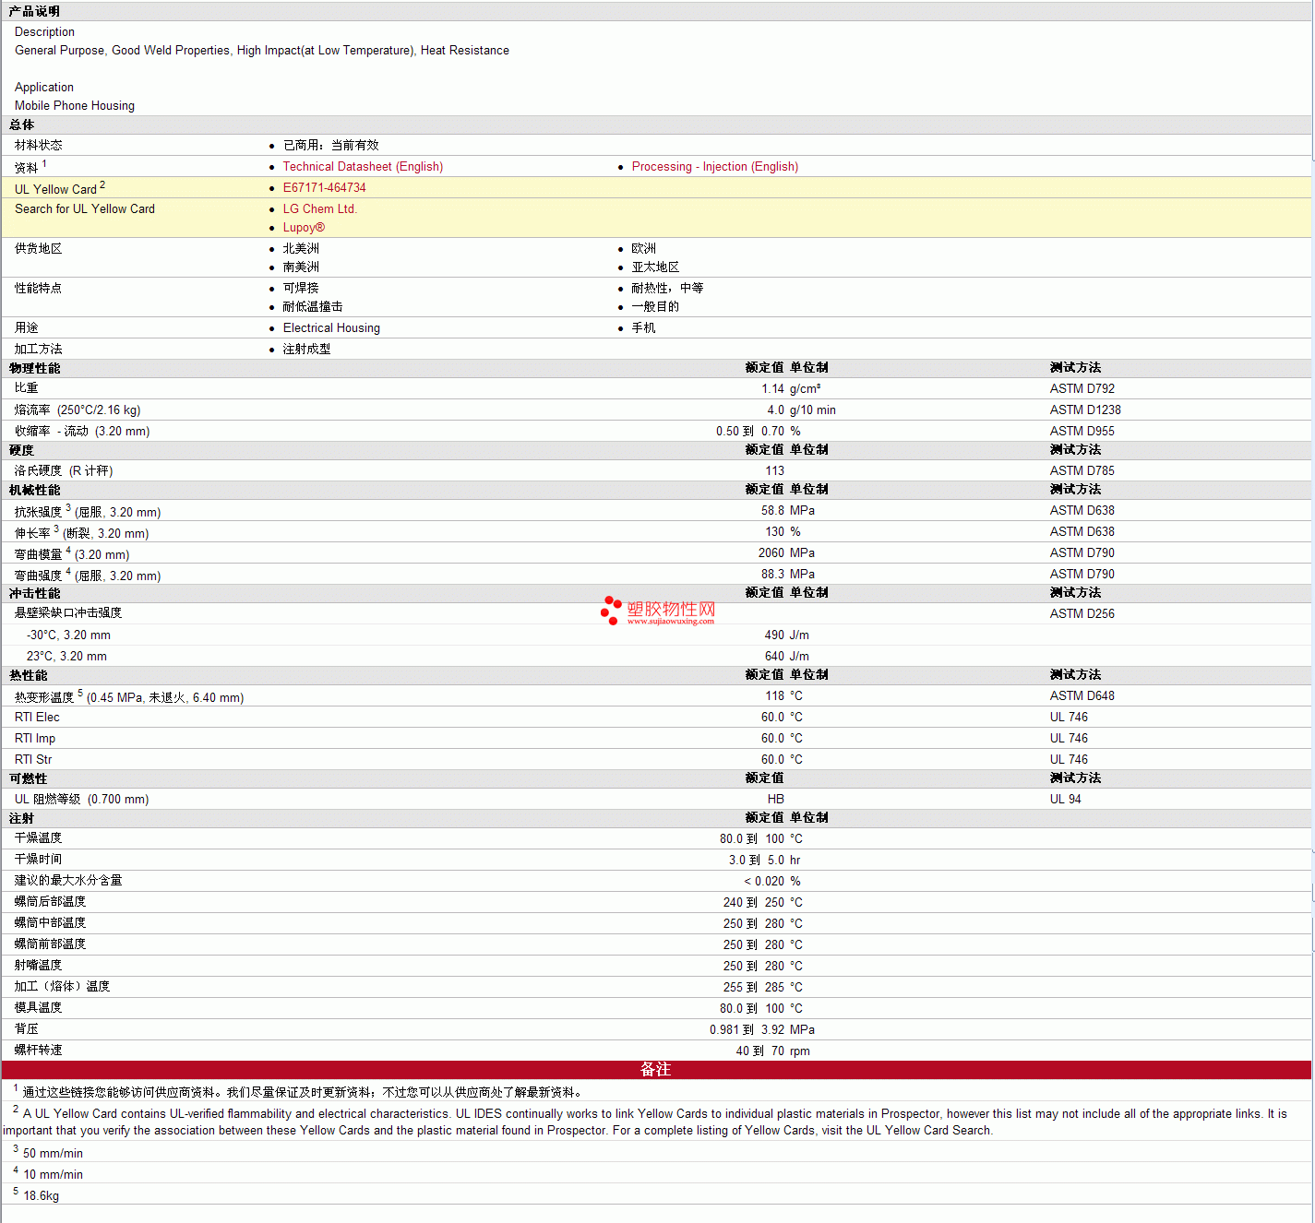The image size is (1315, 1223).
Task: Select elongation value 130
Action: [x=774, y=532]
